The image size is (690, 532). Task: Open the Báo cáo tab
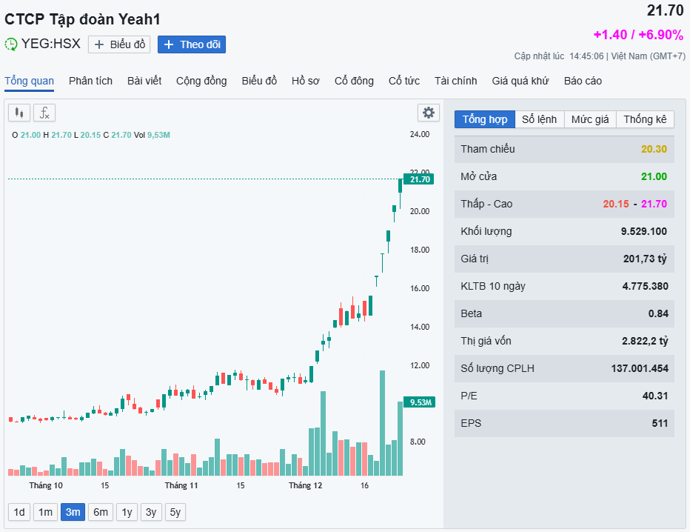pos(583,81)
